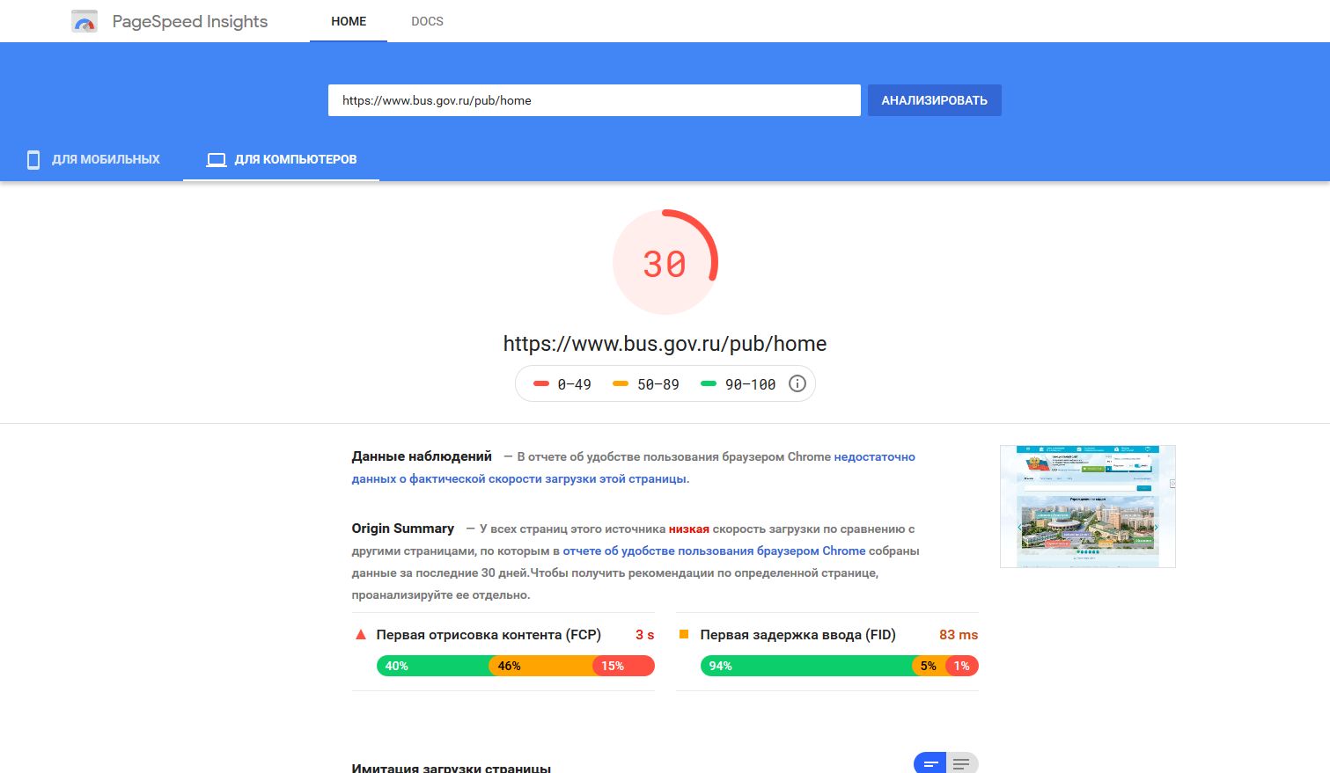Click the 0–49 red legend item
Image resolution: width=1330 pixels, height=773 pixels.
[x=562, y=384]
